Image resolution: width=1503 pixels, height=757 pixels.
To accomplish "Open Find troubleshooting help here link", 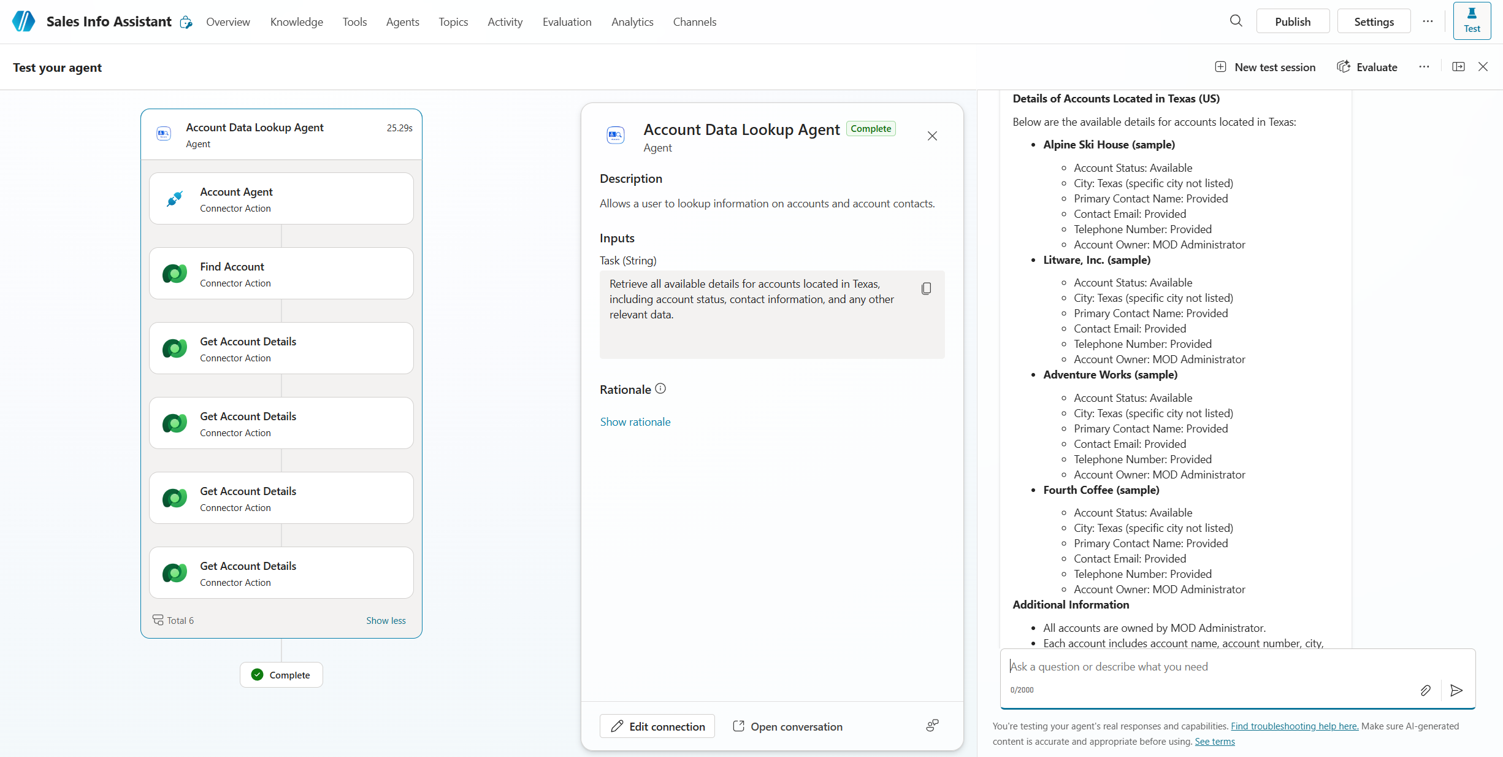I will pos(1295,726).
